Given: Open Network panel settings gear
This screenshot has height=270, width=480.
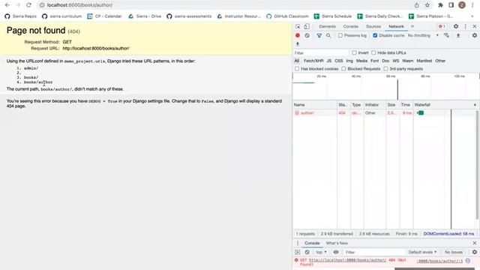Looking at the screenshot, I should (475, 35).
